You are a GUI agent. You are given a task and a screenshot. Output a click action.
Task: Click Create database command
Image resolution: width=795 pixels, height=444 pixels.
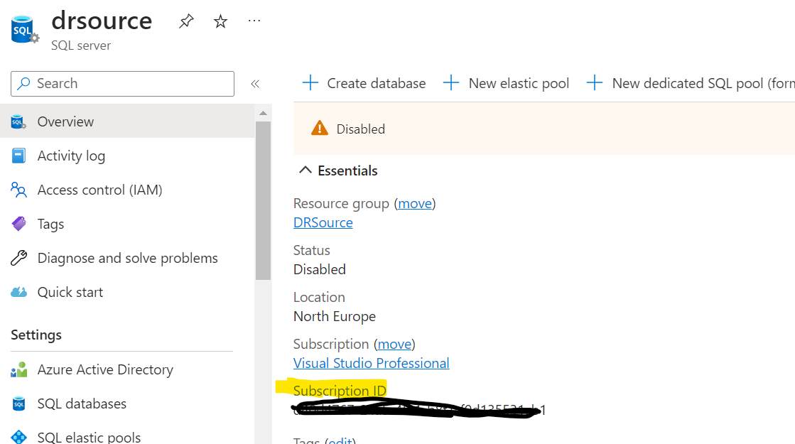364,82
